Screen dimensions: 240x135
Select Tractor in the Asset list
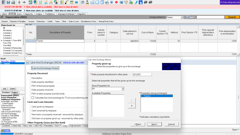coord(12,63)
